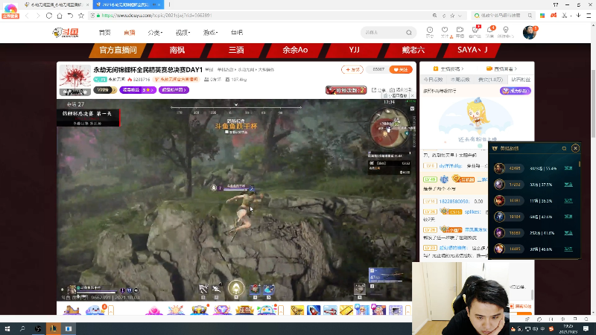596x335 pixels.
Task: Open the address bar dropdown chevron
Action: click(460, 16)
